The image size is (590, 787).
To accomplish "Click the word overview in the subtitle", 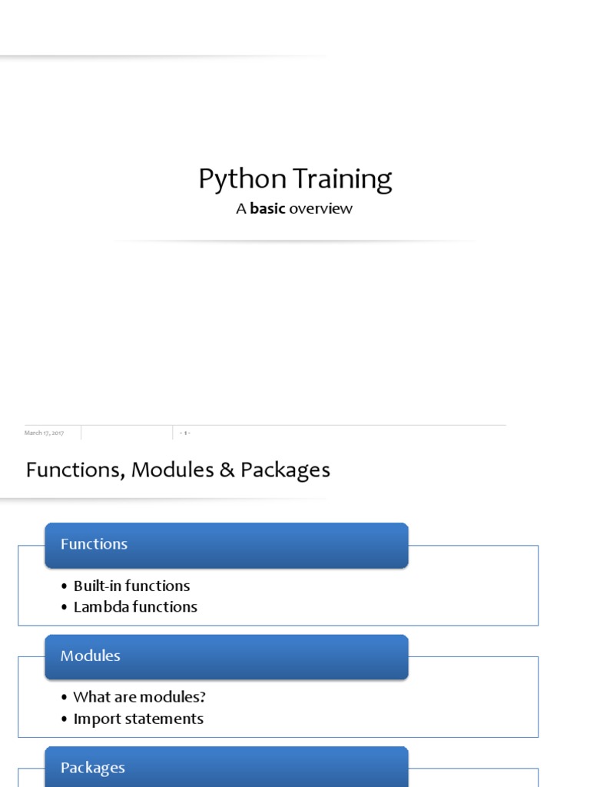I will coord(320,208).
